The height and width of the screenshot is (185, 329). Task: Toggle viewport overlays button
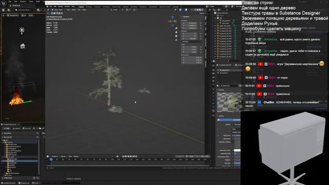pyautogui.click(x=186, y=10)
